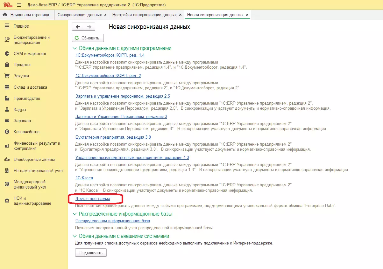Click the home icon on Начальная страница tab
Viewport: 383px width, 269px height.
(x=5, y=15)
